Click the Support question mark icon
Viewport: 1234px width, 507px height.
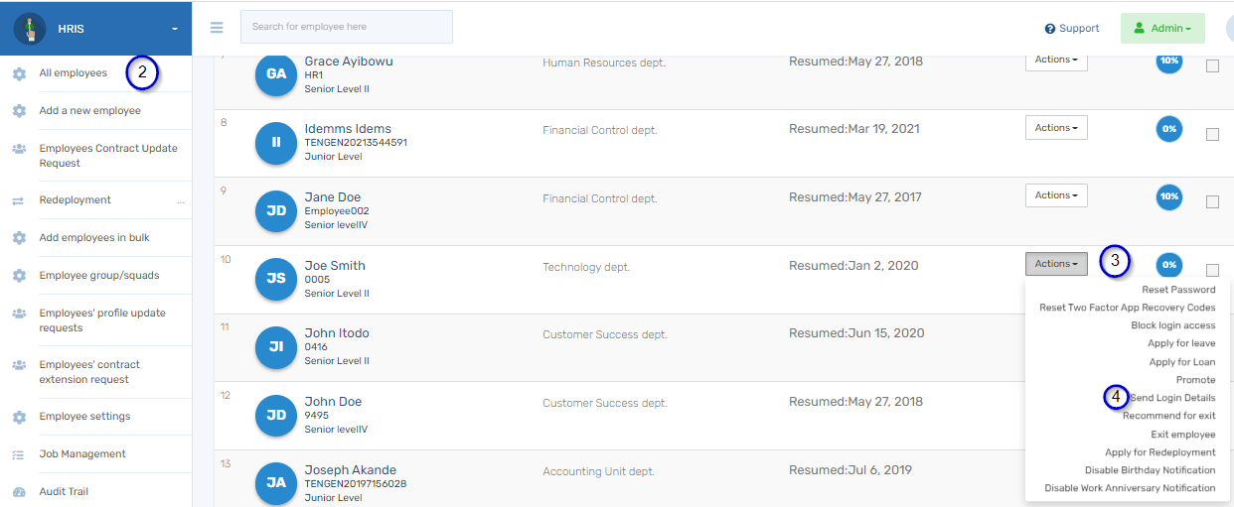pyautogui.click(x=1049, y=29)
